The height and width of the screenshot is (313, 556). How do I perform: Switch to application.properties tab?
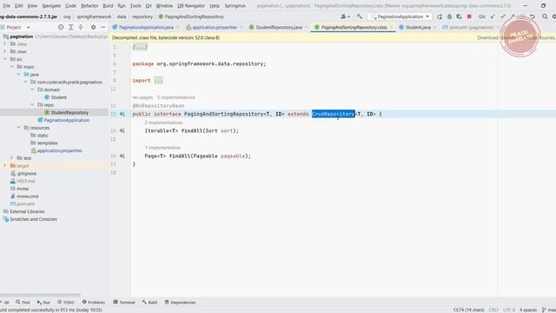215,27
